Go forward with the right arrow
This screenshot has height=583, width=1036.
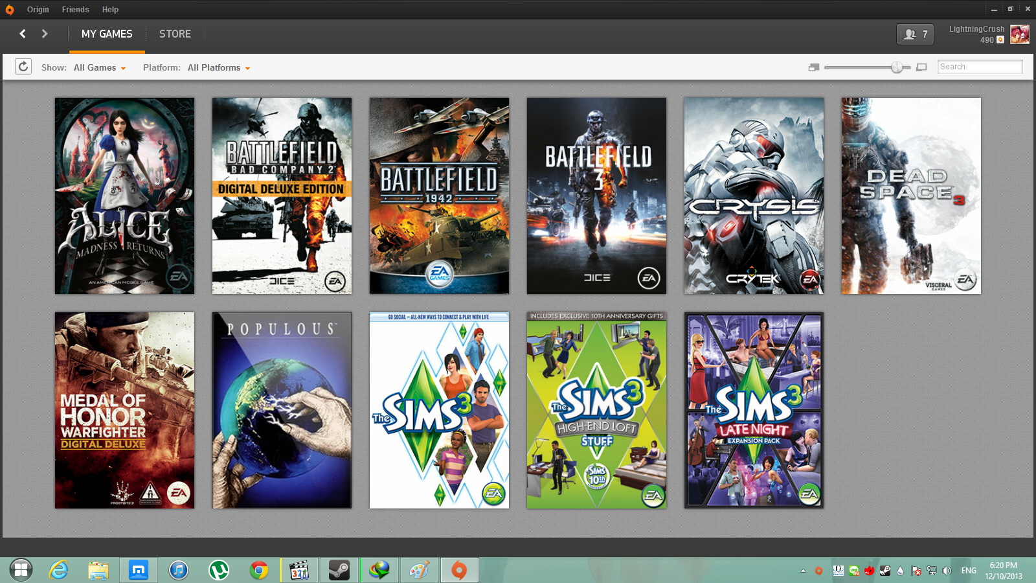click(x=45, y=34)
